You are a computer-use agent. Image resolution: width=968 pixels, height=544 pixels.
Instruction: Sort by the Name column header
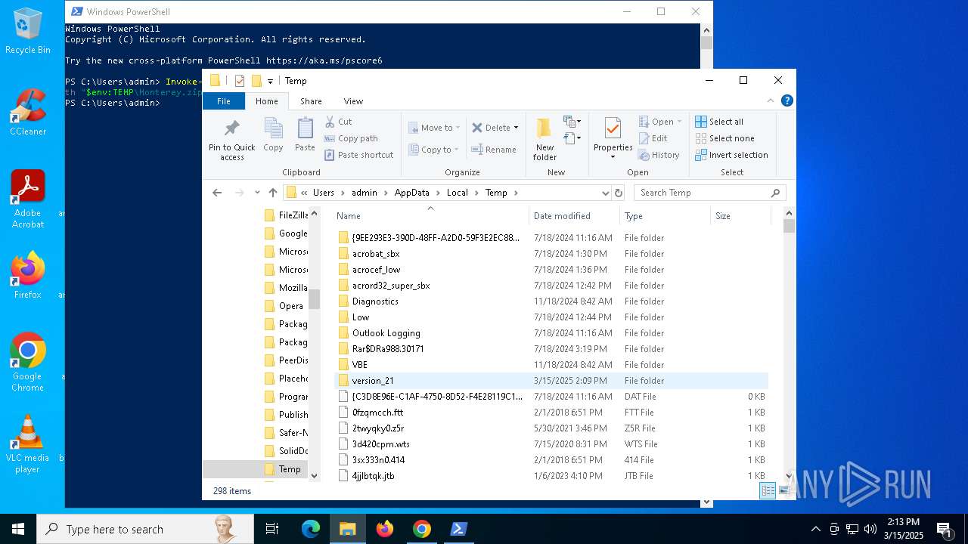[x=430, y=216]
